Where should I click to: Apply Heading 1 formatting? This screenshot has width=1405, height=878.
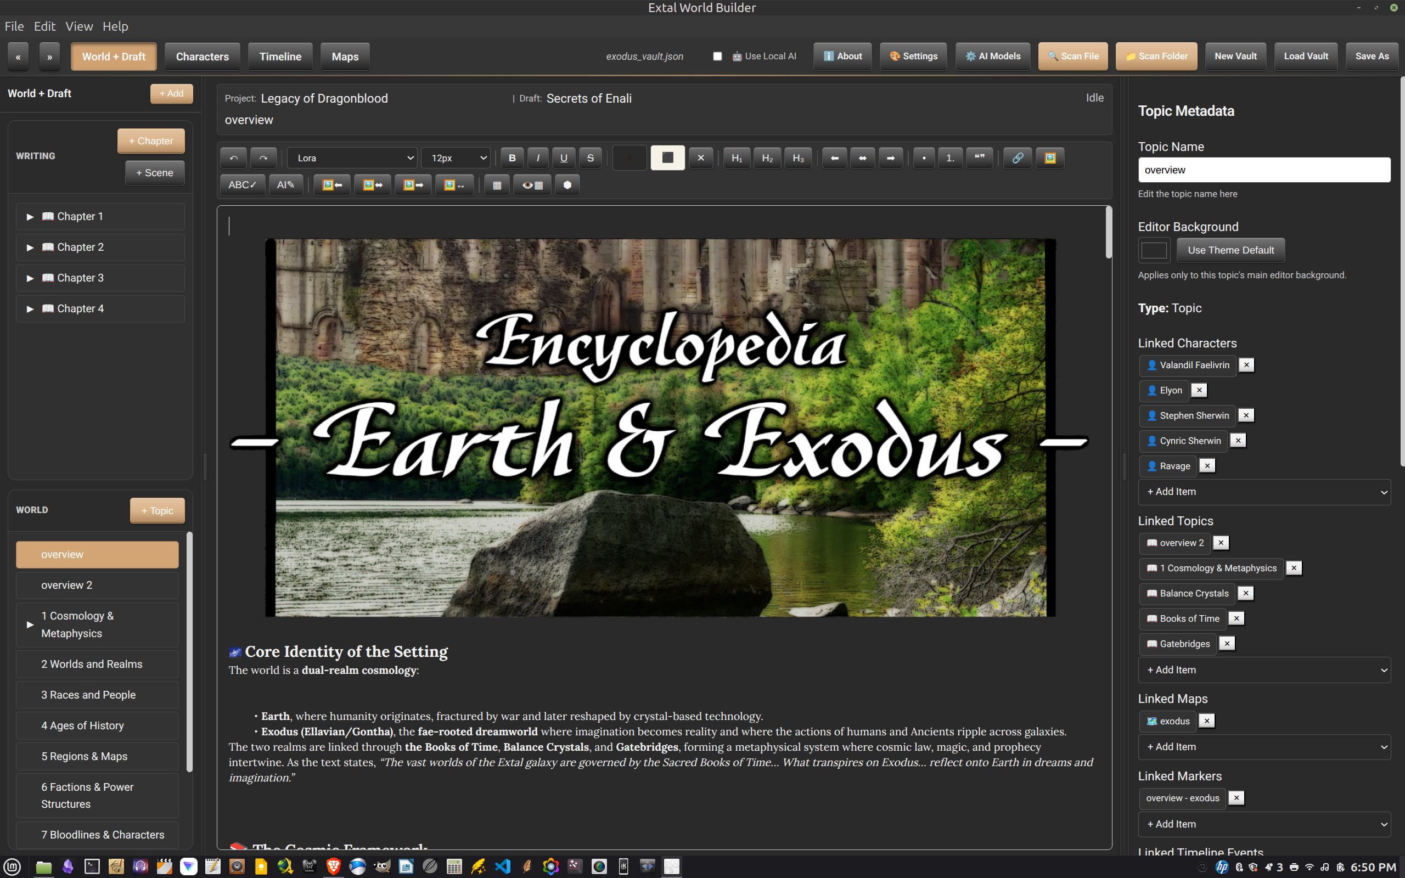(736, 157)
